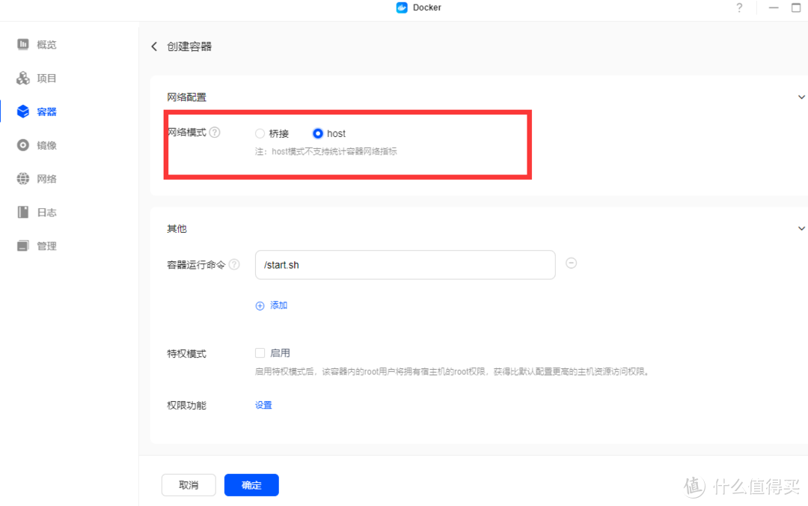Collapse the 其他 section chevron

pyautogui.click(x=801, y=228)
